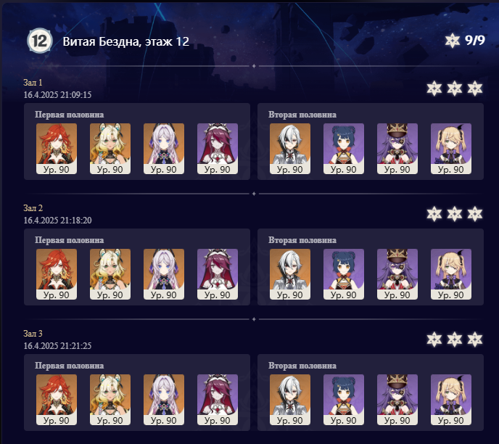Open nun-veiled character portrait in Зал 1
Screen dimensions: 499x444
[x=218, y=149]
